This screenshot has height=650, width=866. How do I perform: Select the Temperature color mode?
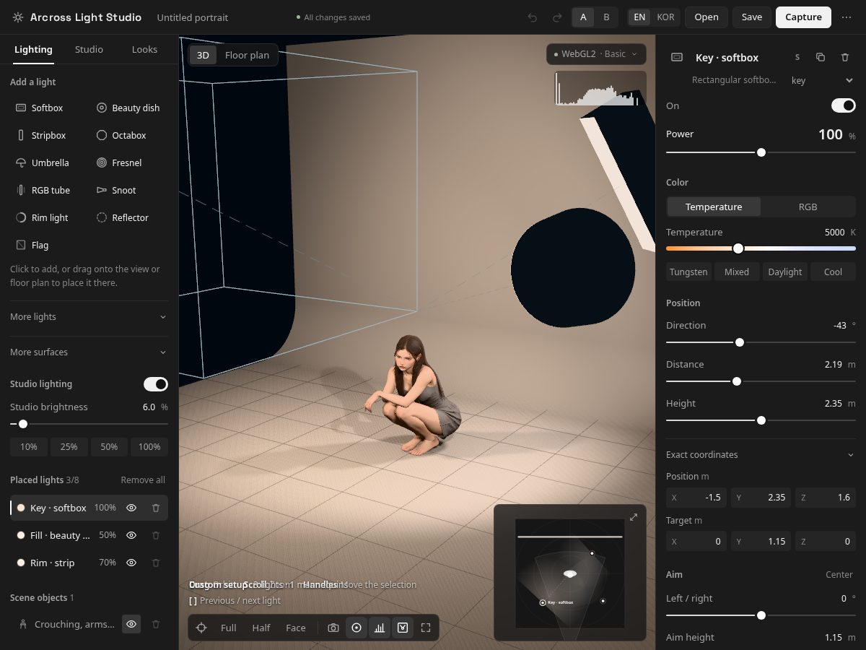coord(714,207)
